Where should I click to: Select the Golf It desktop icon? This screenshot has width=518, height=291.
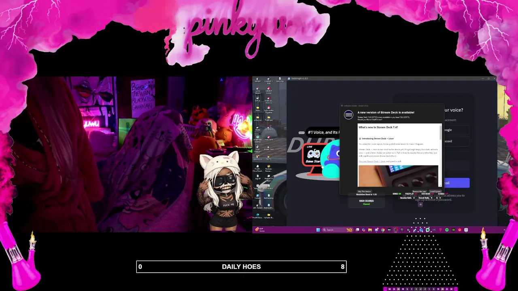point(258,99)
